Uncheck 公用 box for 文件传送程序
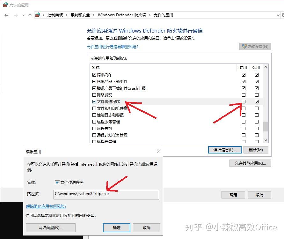 tap(257, 101)
